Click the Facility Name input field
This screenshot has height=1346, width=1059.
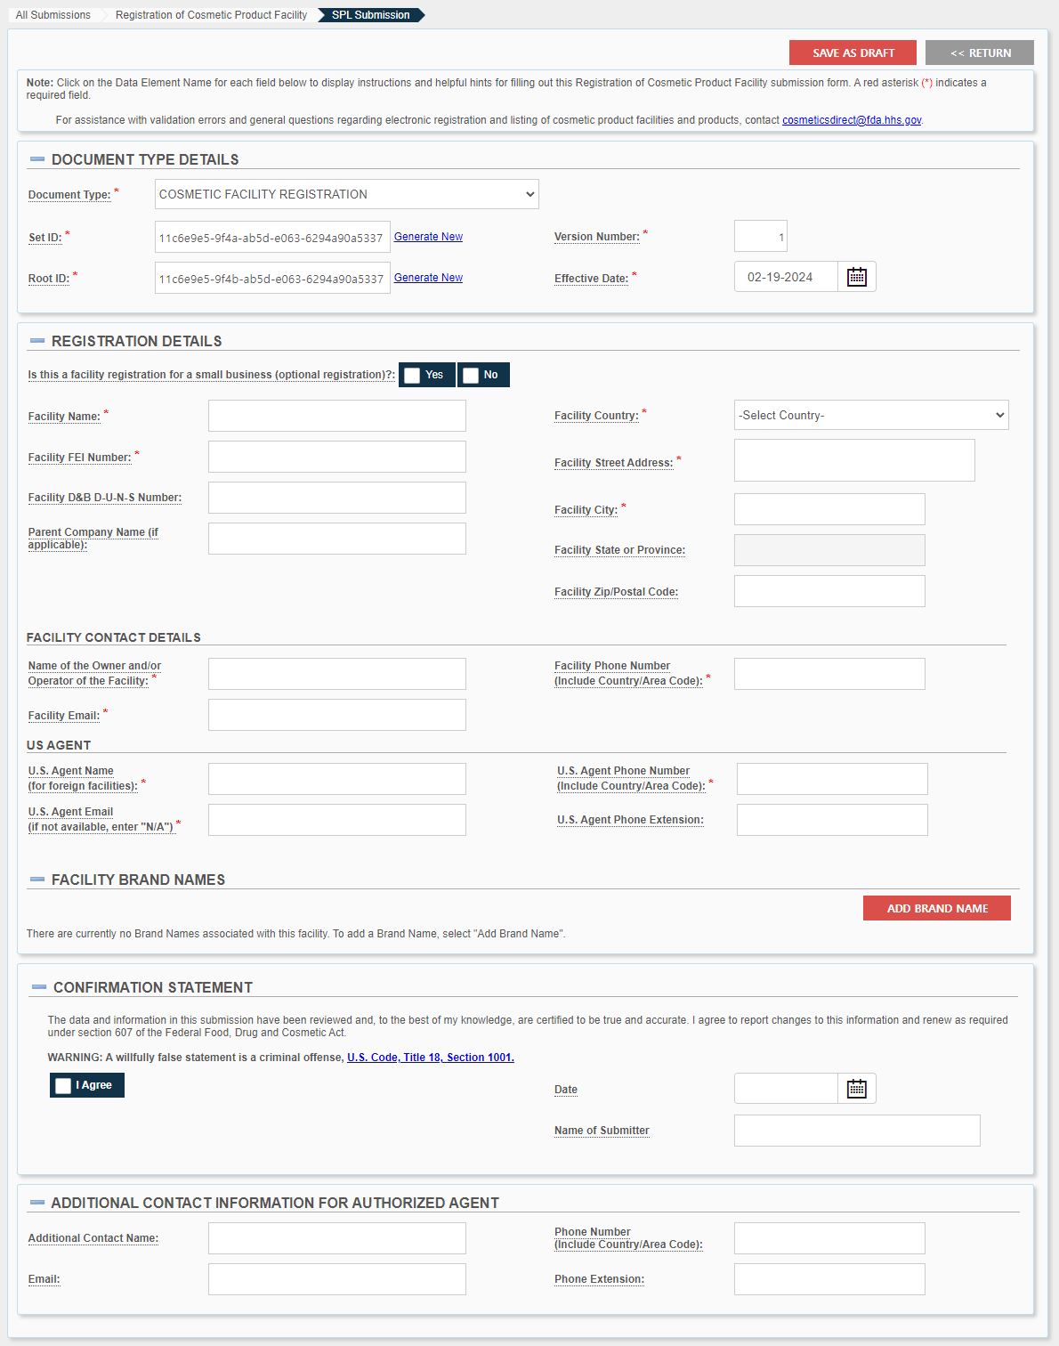[x=337, y=416]
